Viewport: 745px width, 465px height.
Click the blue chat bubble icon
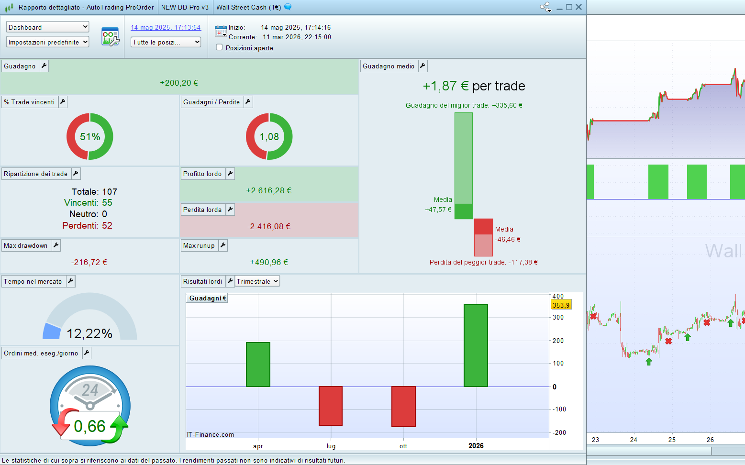coord(288,7)
